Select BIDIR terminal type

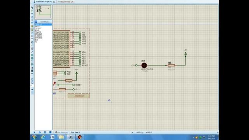(37, 30)
